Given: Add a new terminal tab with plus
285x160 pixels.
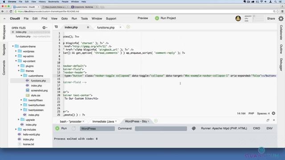Looking at the screenshot, I should [156, 121].
